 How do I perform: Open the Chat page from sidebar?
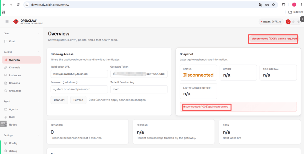(x=12, y=41)
